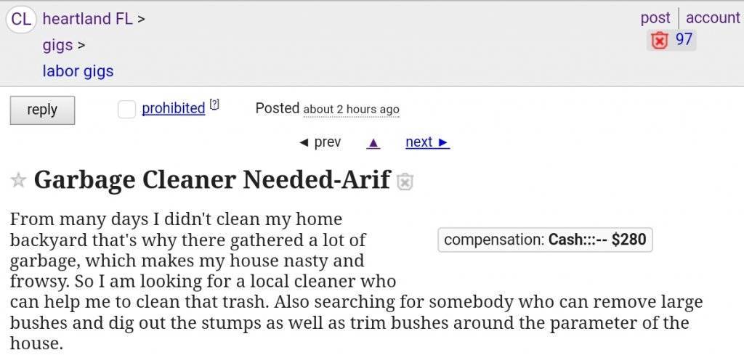This screenshot has width=744, height=363.
Task: Click the red hidden-postings shield icon
Action: (659, 41)
